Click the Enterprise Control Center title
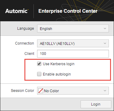 pyautogui.click(x=68, y=11)
